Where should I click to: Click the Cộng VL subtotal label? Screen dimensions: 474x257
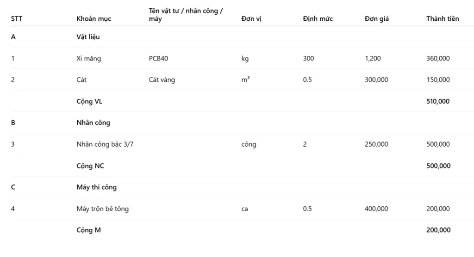89,102
